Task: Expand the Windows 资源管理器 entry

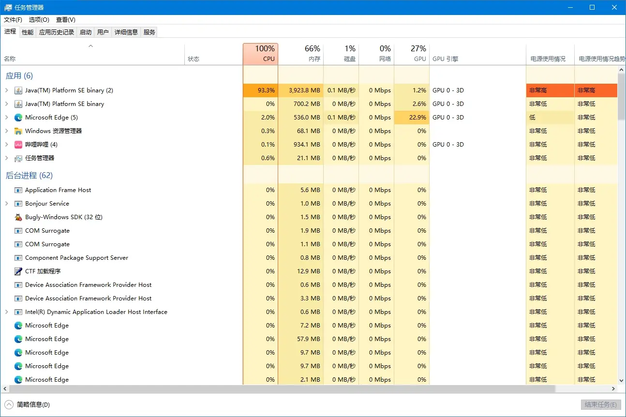Action: 7,131
